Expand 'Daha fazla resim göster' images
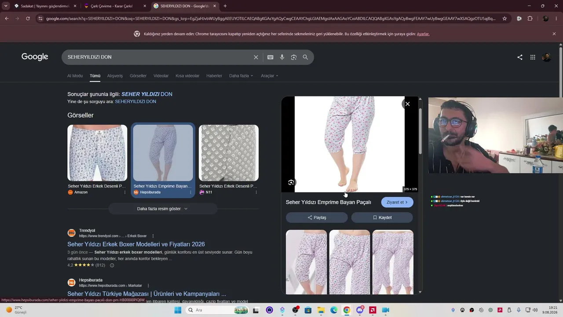 [163, 209]
